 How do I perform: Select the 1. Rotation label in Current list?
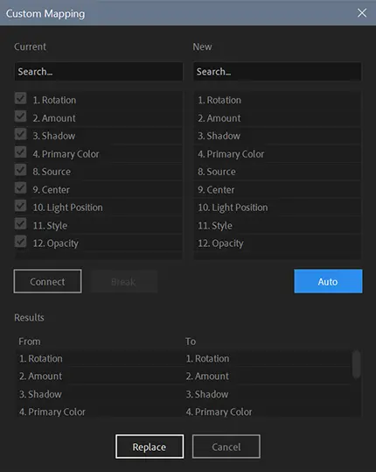54,100
